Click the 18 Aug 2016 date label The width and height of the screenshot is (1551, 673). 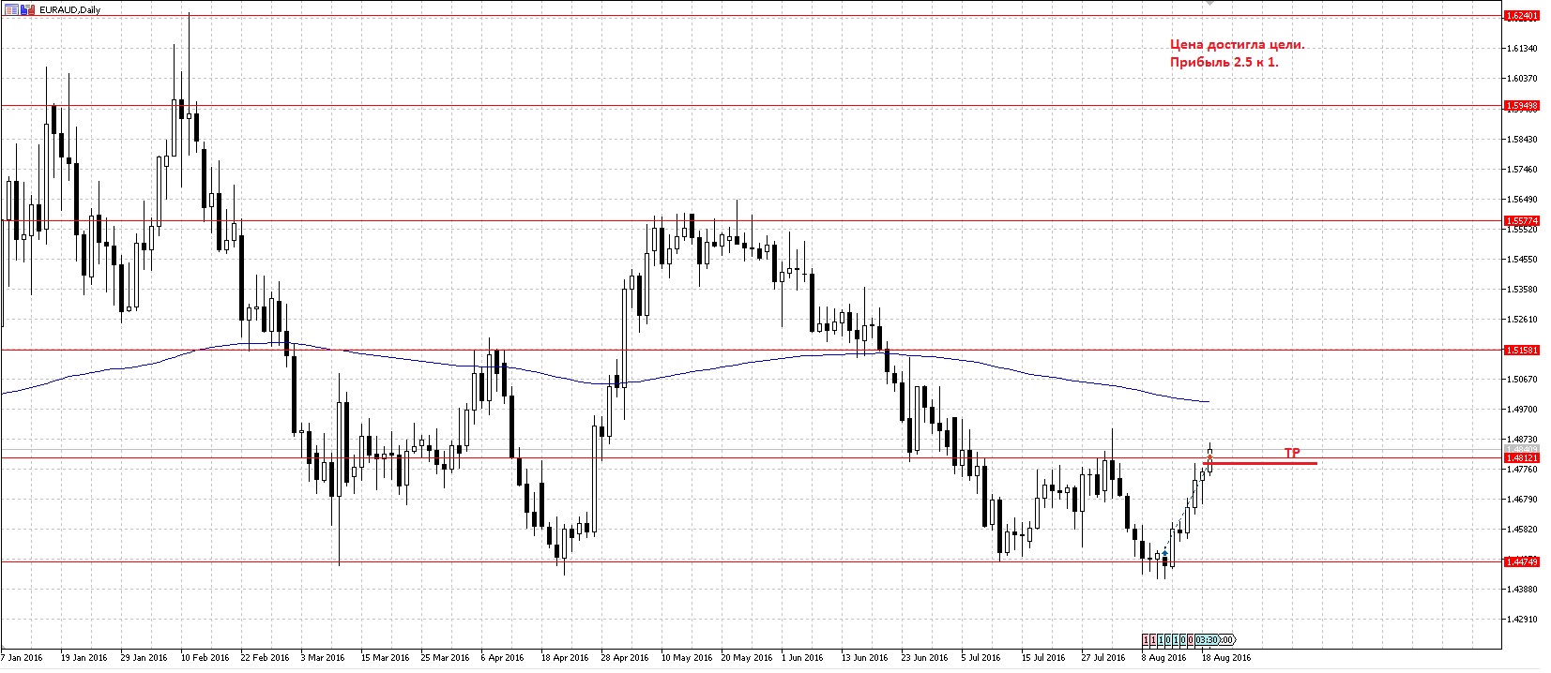(1226, 658)
